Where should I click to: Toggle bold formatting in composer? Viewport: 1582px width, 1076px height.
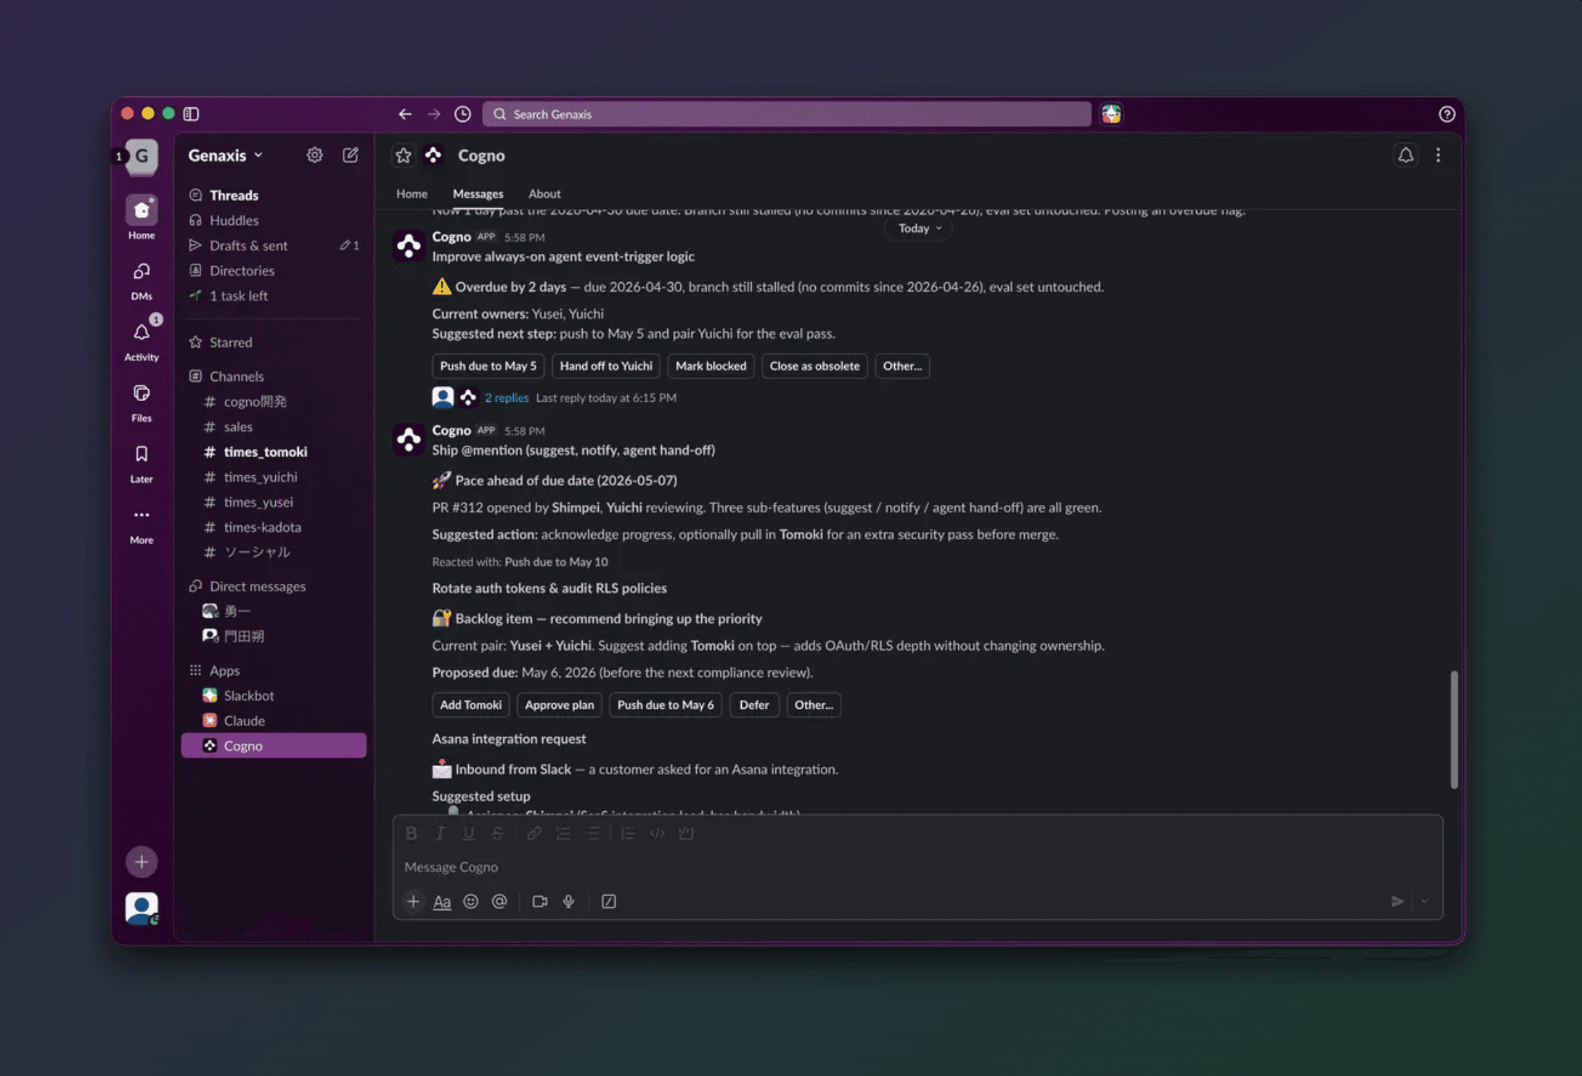coord(411,833)
